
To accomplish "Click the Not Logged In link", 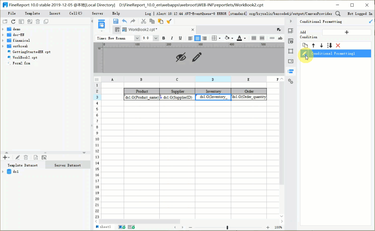I will click(x=360, y=14).
